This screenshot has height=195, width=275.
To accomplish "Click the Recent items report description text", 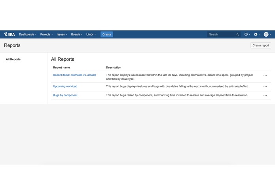I will (x=179, y=77).
